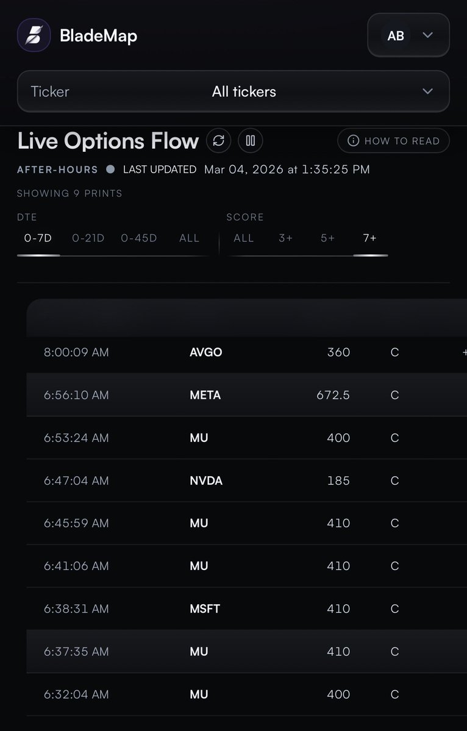467x731 pixels.
Task: Select the 7+ score filter
Action: tap(370, 238)
